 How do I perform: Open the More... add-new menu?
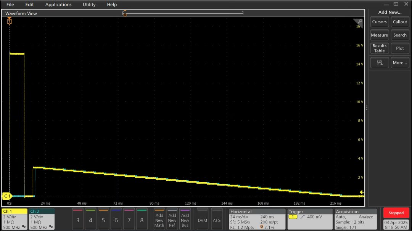click(400, 62)
